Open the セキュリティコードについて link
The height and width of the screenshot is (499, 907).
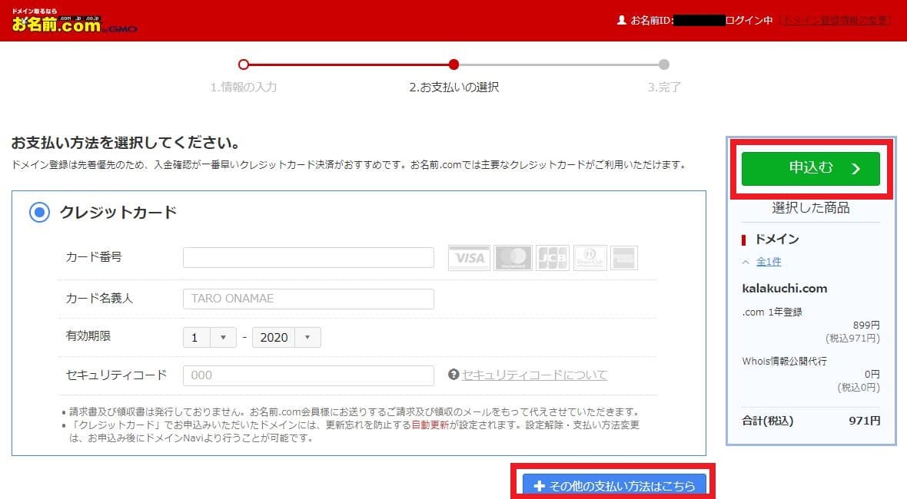point(534,375)
